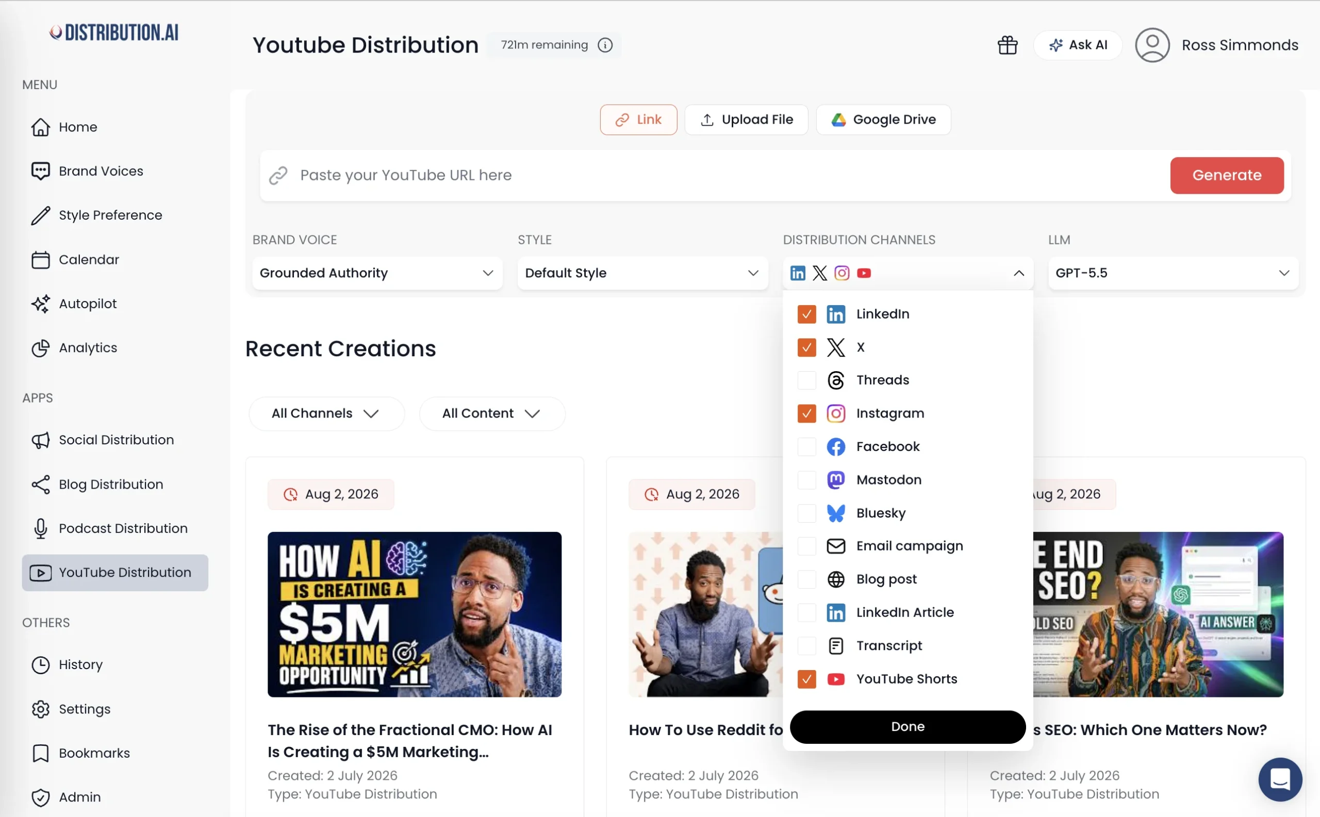Expand the All Content filter
The image size is (1320, 817).
point(492,413)
